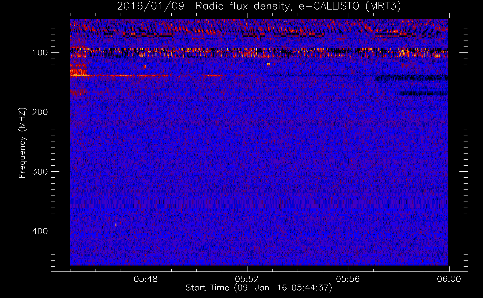Click the 100 frequency tick label
Screen dimensions: 483x298
click(x=40, y=53)
